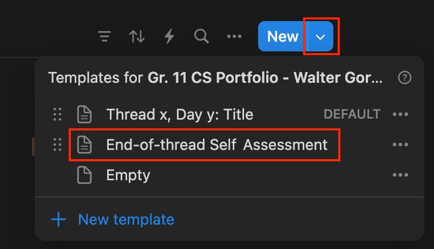Open automations via the lightning bolt icon
Image resolution: width=434 pixels, height=249 pixels.
point(169,37)
